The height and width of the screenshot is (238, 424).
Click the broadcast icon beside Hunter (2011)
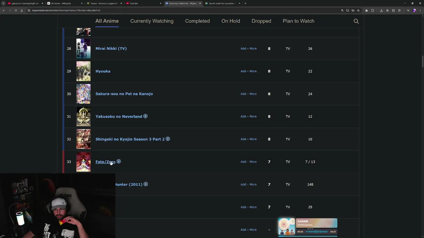point(146,184)
